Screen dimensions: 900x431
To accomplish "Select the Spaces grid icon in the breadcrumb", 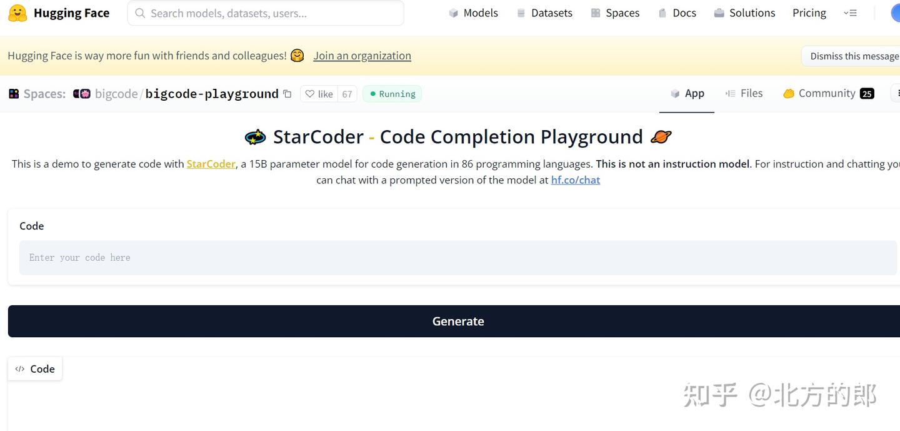I will 14,93.
